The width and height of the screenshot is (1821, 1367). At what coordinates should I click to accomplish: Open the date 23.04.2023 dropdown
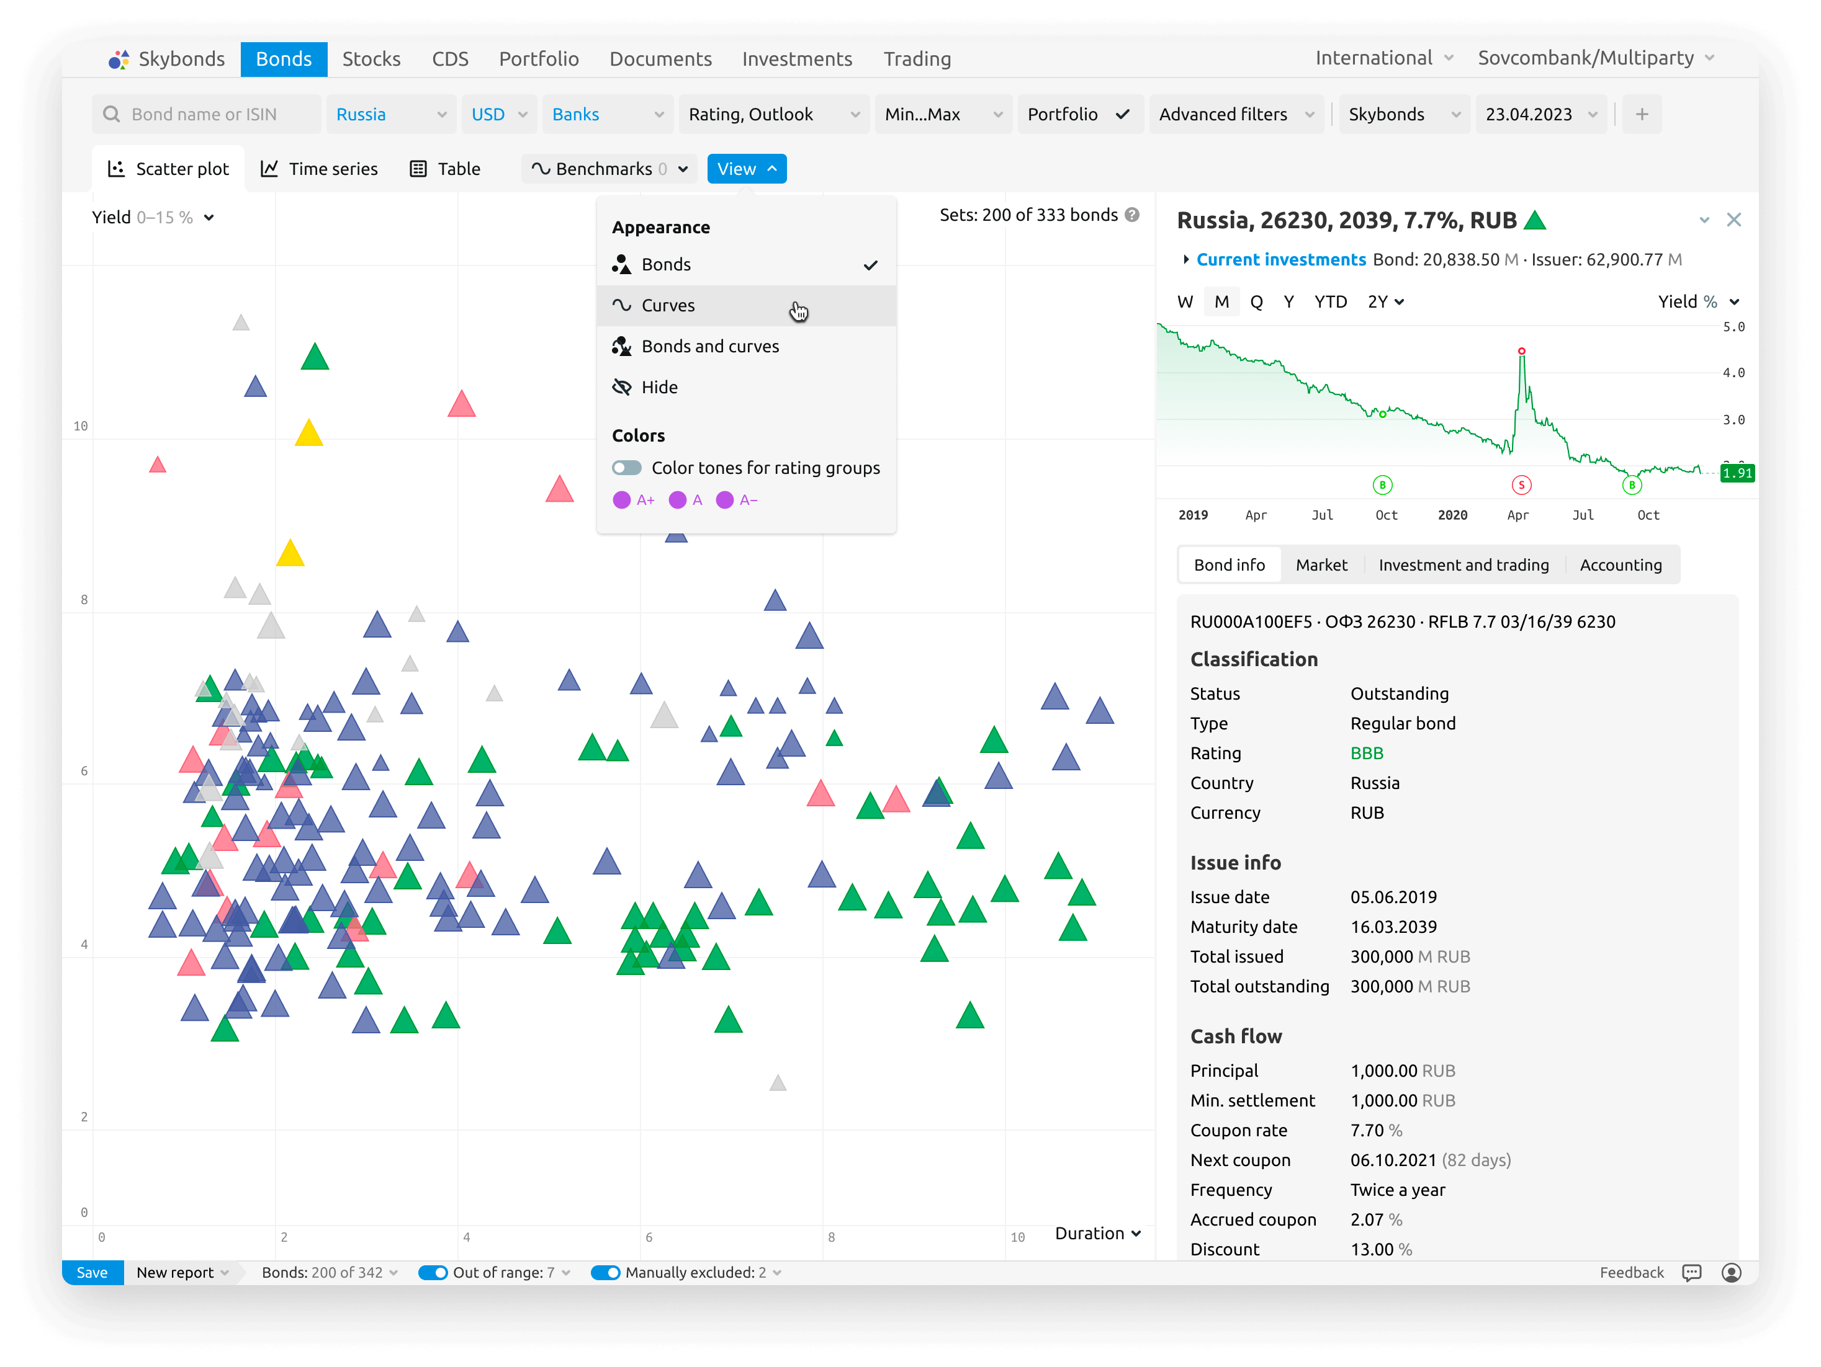(x=1541, y=114)
